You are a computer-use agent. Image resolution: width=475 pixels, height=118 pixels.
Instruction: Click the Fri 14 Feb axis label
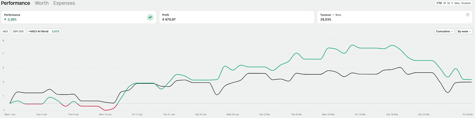(x=360, y=114)
